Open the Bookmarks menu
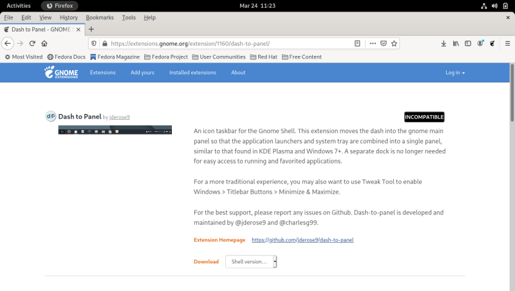This screenshot has width=515, height=291. (100, 17)
